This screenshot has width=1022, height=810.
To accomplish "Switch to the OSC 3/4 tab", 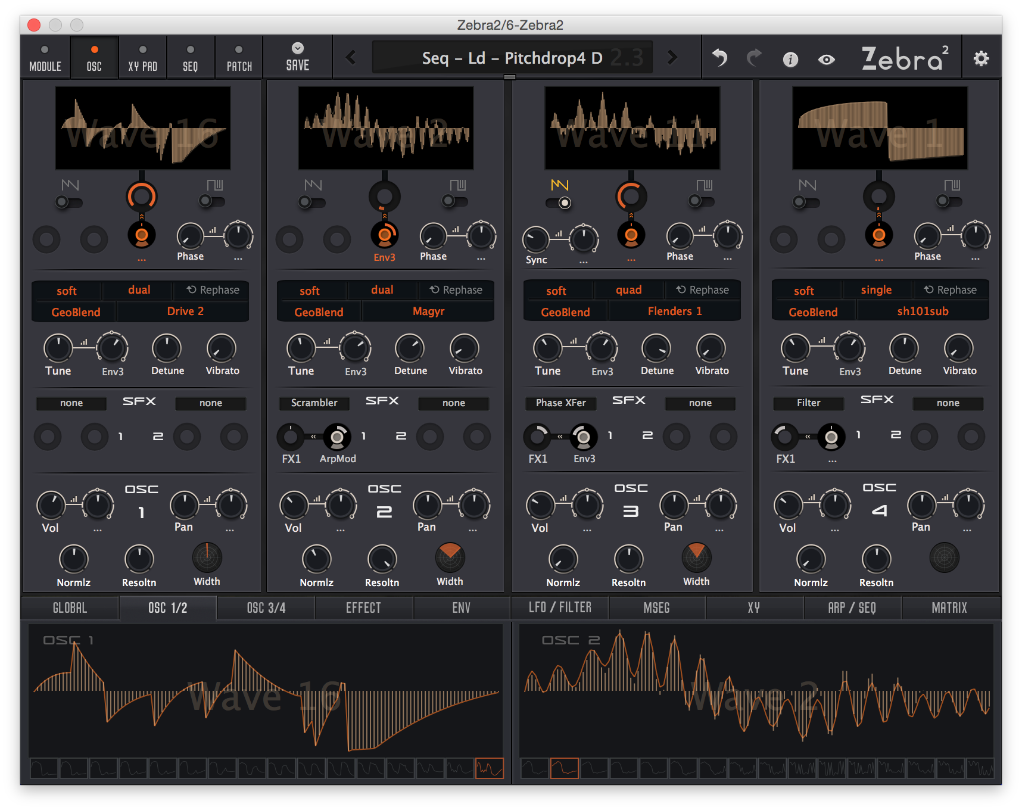I will (x=266, y=608).
